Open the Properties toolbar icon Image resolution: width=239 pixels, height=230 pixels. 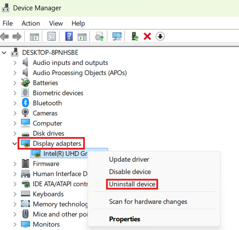point(52,36)
